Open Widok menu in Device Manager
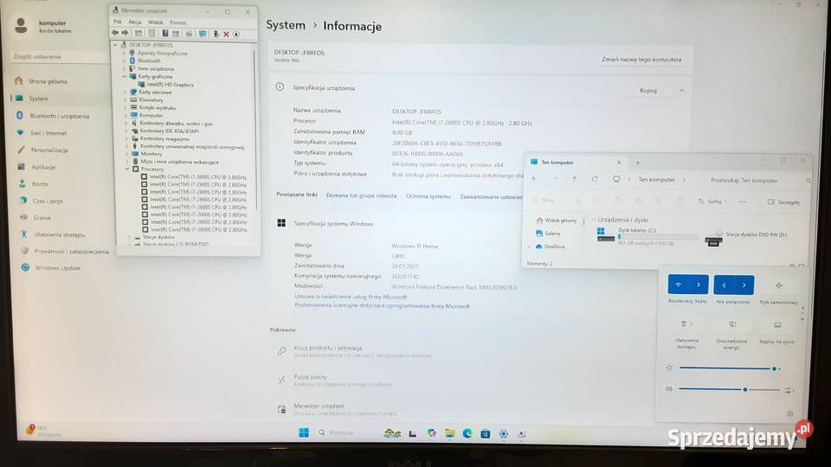The height and width of the screenshot is (467, 831). 155,22
